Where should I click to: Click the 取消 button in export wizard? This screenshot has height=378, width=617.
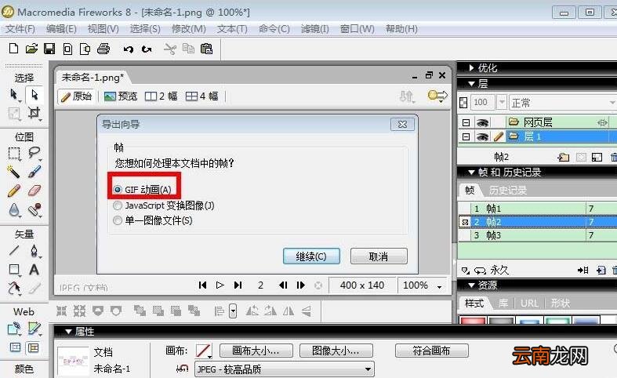[x=379, y=256]
